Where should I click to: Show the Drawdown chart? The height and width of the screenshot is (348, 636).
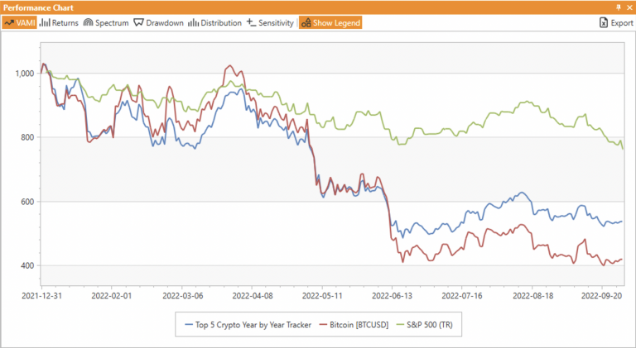158,23
